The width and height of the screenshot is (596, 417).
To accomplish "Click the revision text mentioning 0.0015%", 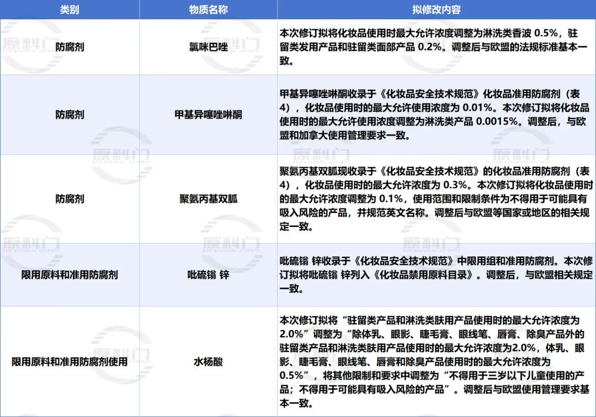I will coord(434,115).
